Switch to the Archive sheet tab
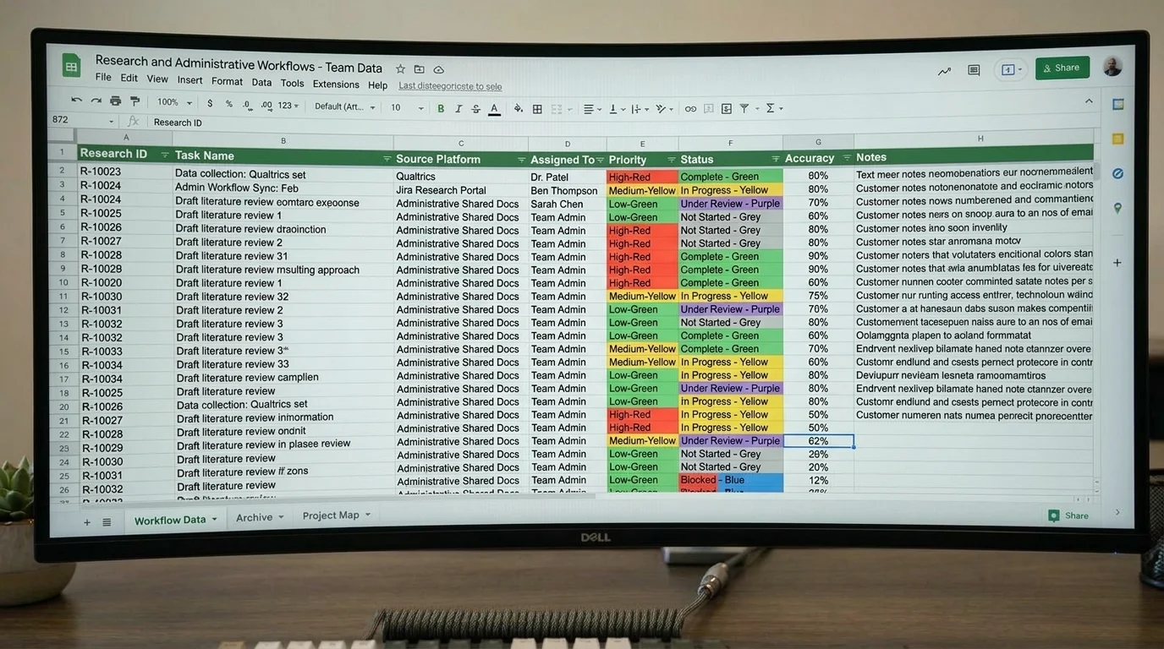 (260, 517)
